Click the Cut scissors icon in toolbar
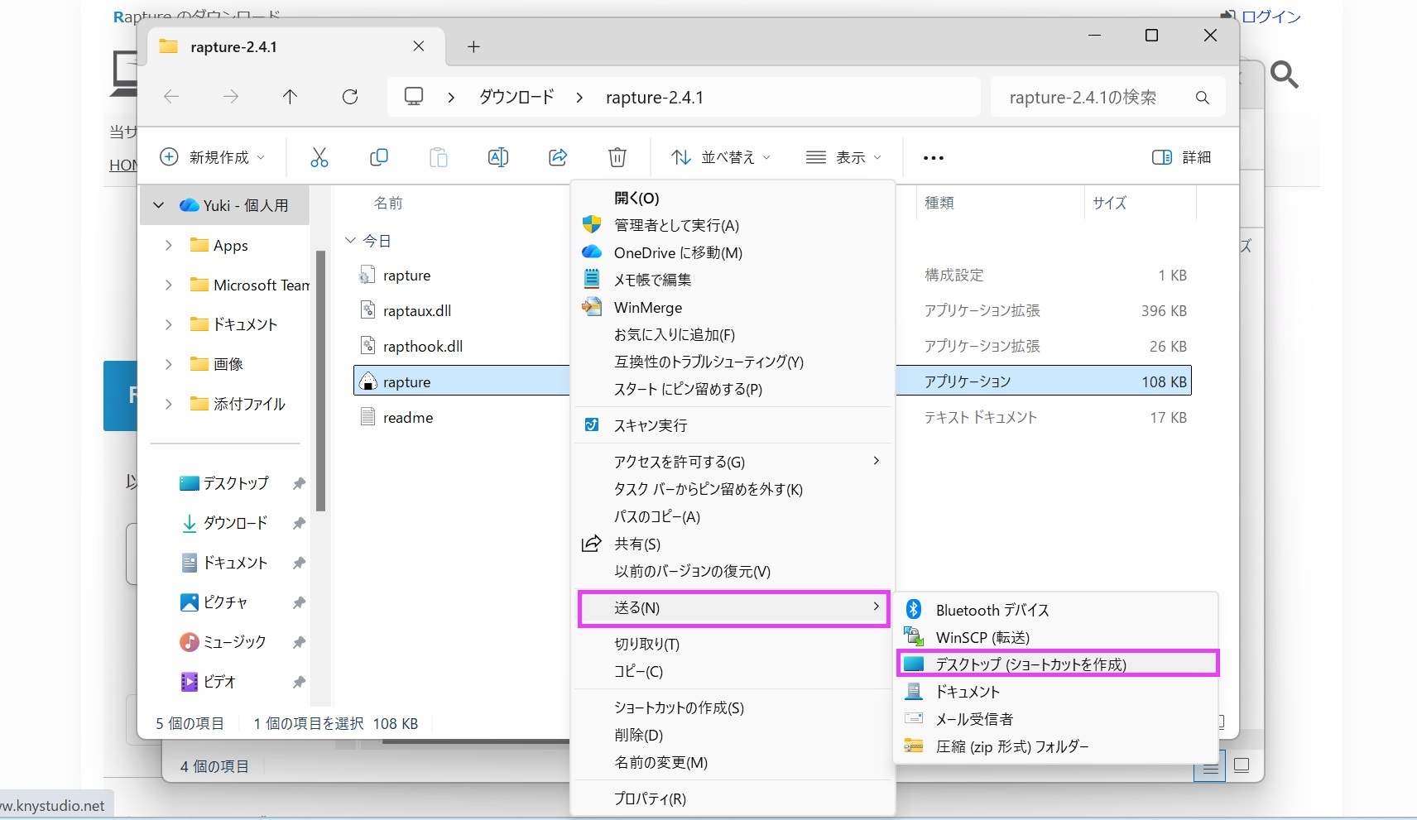This screenshot has width=1417, height=820. pos(319,157)
